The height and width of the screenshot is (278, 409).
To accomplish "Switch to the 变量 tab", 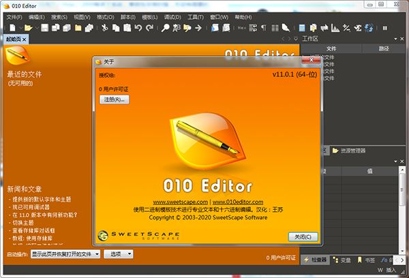I will pos(342,260).
